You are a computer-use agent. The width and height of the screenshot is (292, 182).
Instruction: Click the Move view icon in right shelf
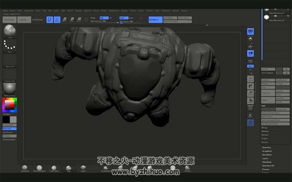point(250,86)
